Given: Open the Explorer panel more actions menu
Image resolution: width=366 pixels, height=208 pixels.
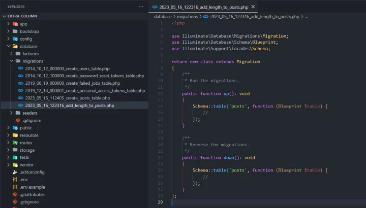Looking at the screenshot, I should [141, 7].
